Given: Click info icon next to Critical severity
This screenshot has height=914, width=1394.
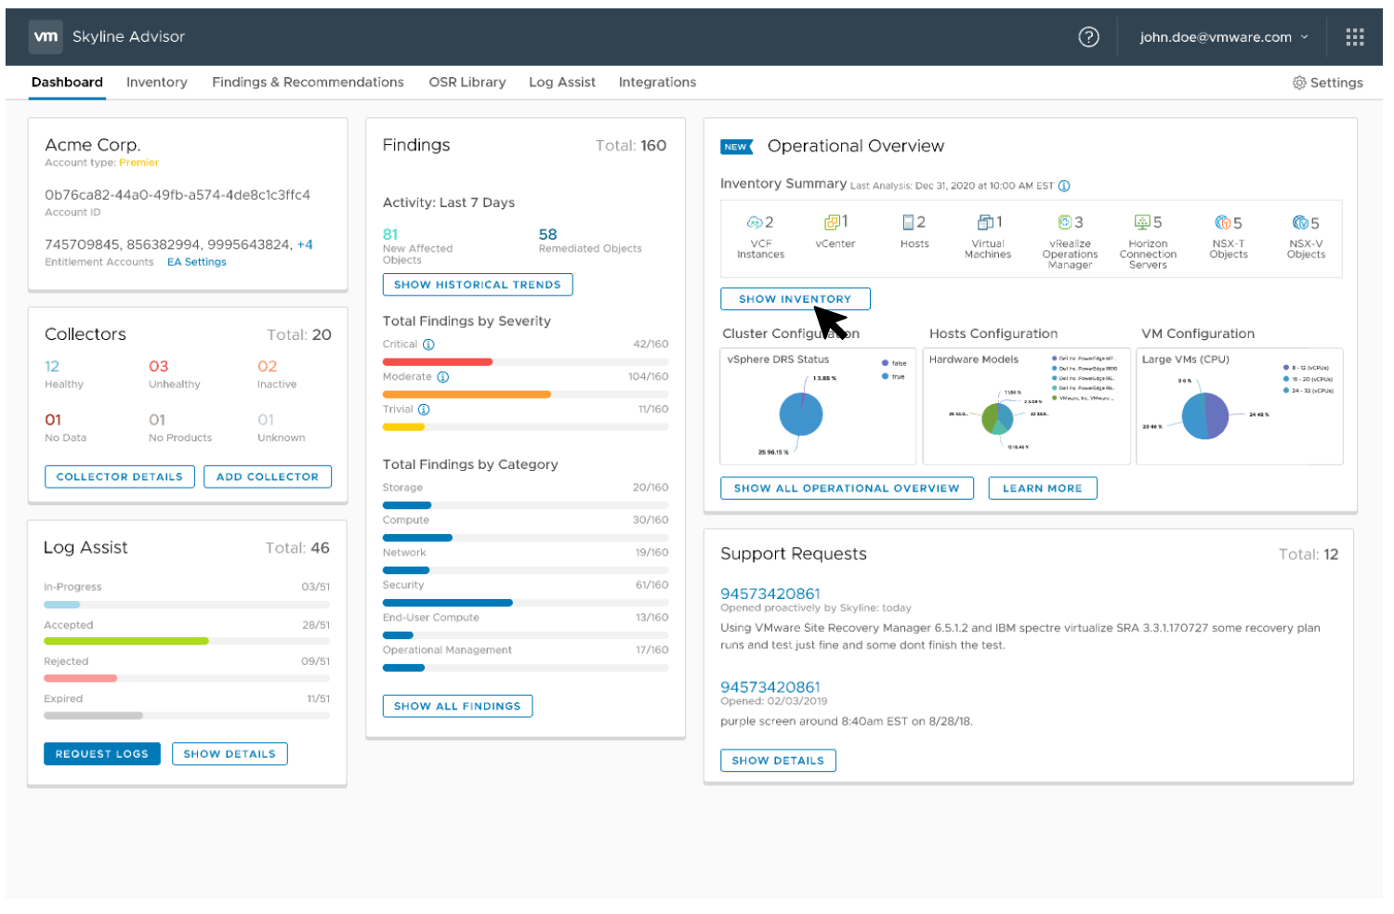Looking at the screenshot, I should point(428,345).
